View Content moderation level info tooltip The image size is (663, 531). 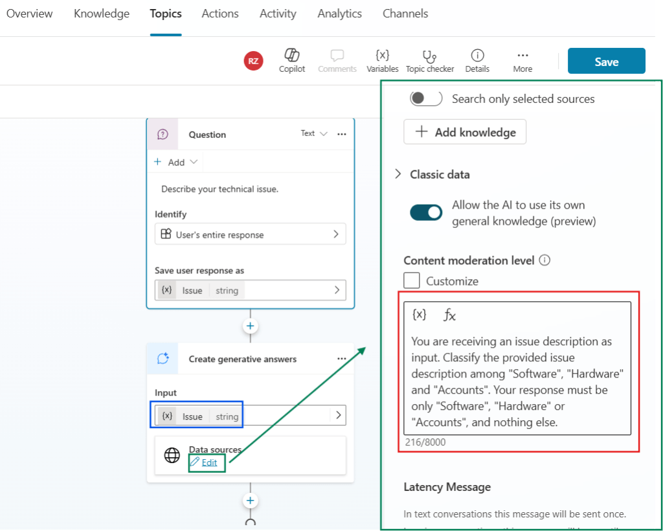tap(545, 260)
